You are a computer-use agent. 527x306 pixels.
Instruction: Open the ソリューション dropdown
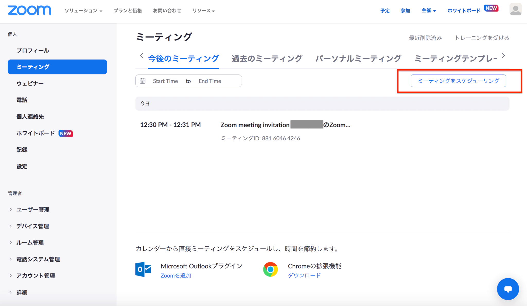[x=83, y=11]
